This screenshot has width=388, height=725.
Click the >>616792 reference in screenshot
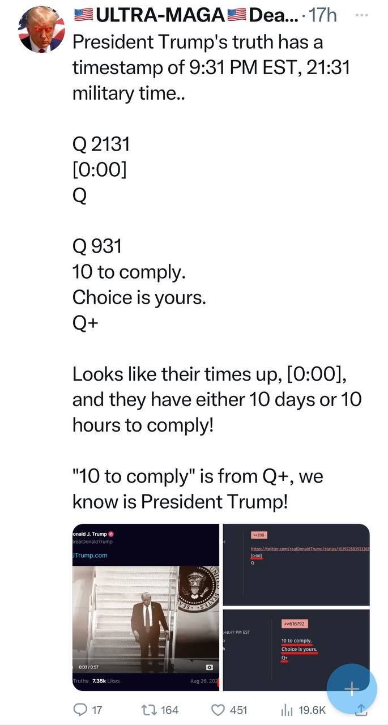(x=295, y=624)
